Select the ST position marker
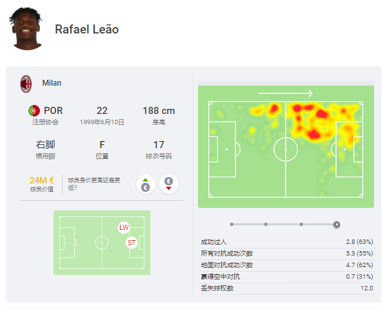 click(x=132, y=243)
